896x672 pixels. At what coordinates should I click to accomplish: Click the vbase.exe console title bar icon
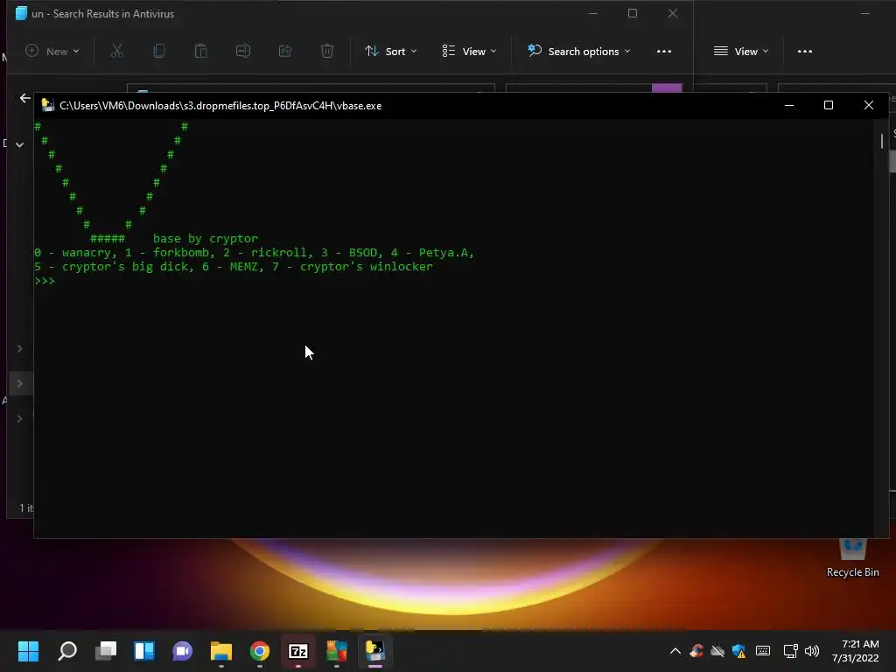point(47,105)
